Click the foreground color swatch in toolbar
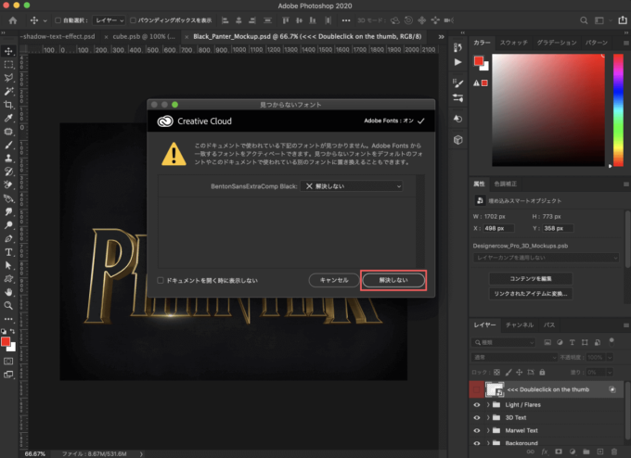Screen dimensions: 631x458 pos(6,341)
